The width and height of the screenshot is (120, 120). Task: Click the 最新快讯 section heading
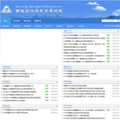(x=68, y=67)
